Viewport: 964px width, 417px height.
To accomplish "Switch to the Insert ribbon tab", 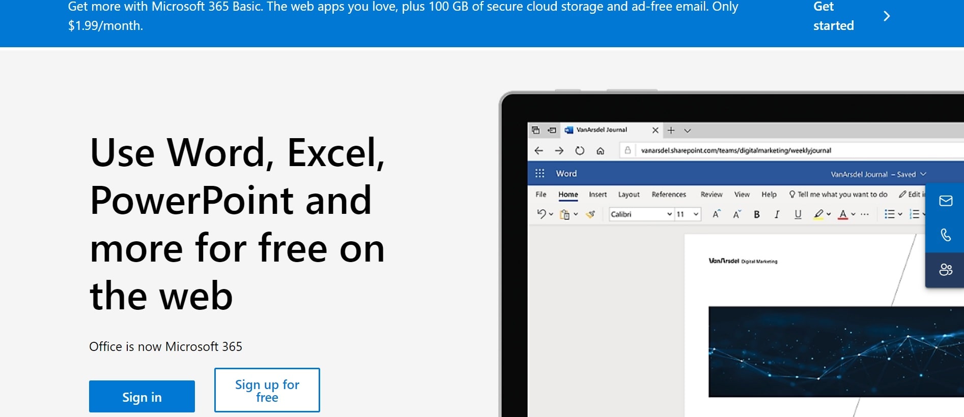I will click(x=598, y=194).
